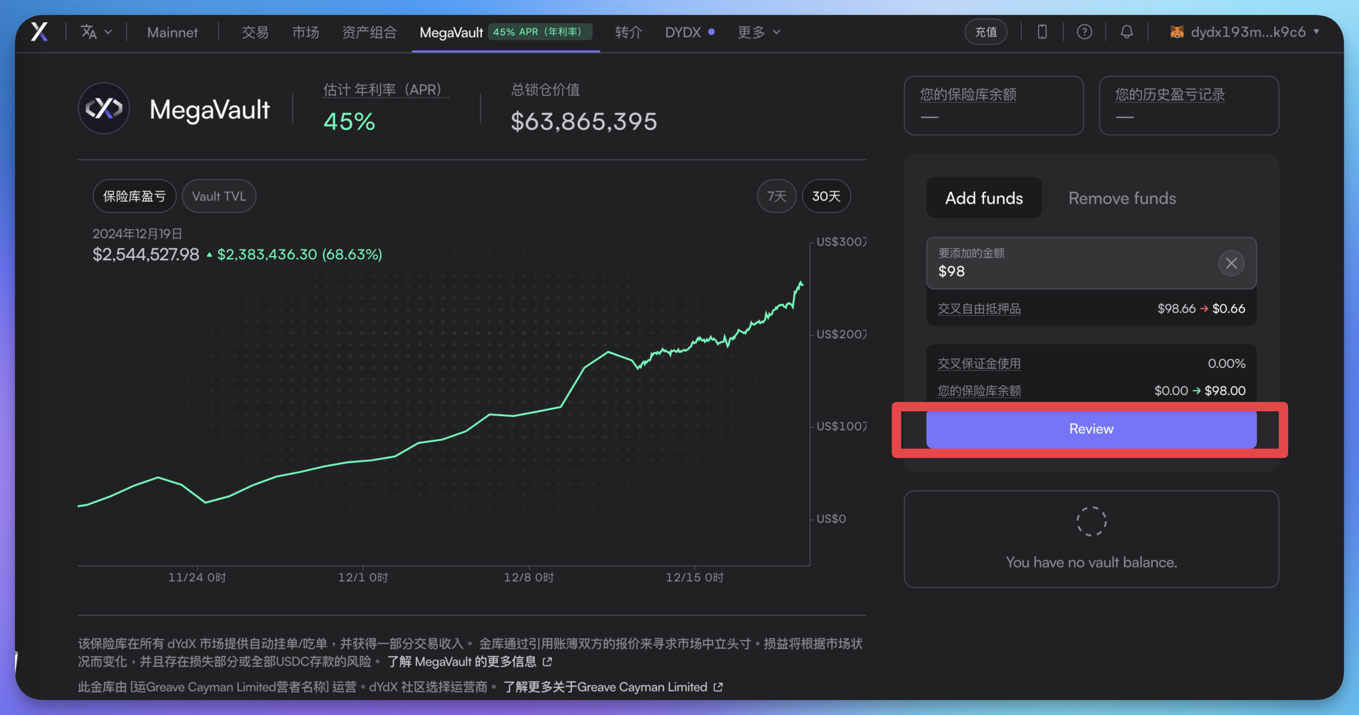Select the 保险库盈亏 chart toggle

point(135,196)
